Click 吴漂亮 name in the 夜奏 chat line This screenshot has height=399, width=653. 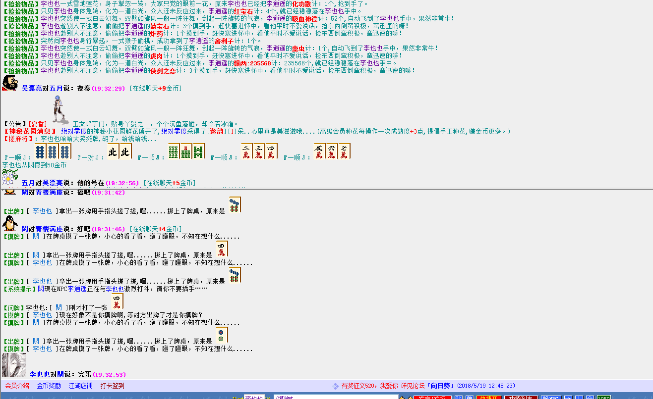click(x=32, y=89)
